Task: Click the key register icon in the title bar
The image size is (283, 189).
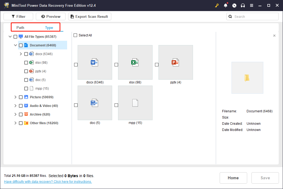Action: [217, 6]
